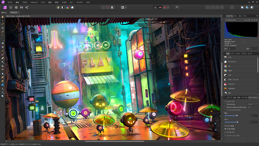This screenshot has height=146, width=259.
Task: Toggle the Show Grid toolbar button
Action: (155, 8)
